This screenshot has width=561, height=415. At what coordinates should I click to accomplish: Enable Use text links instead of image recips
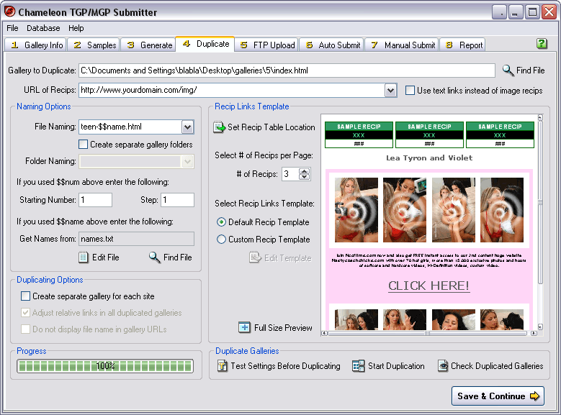click(x=410, y=91)
